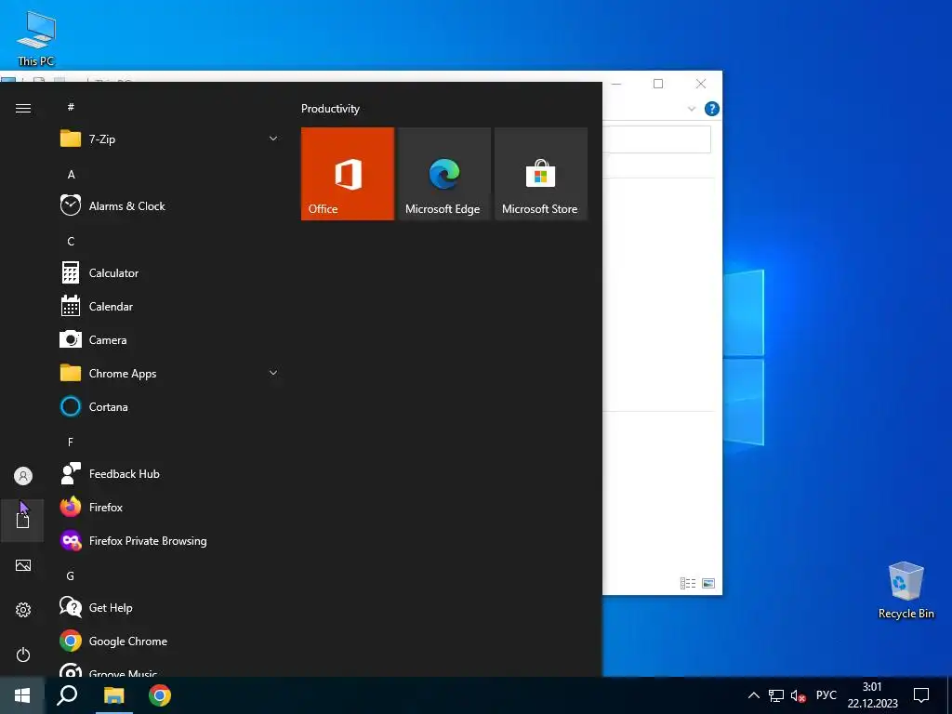
Task: Open the Microsoft Store tile
Action: 541,174
